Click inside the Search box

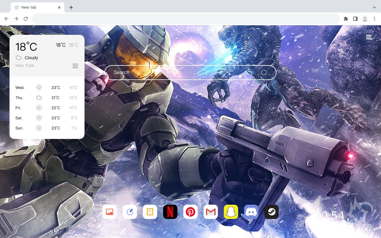coord(190,73)
